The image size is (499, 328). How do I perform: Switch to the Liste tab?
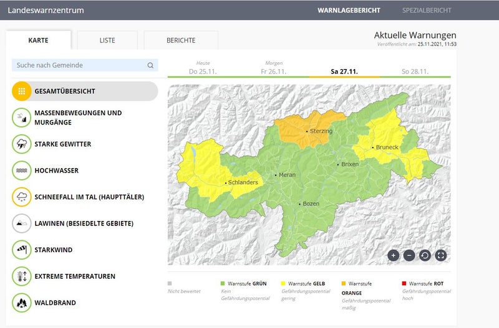coord(107,40)
